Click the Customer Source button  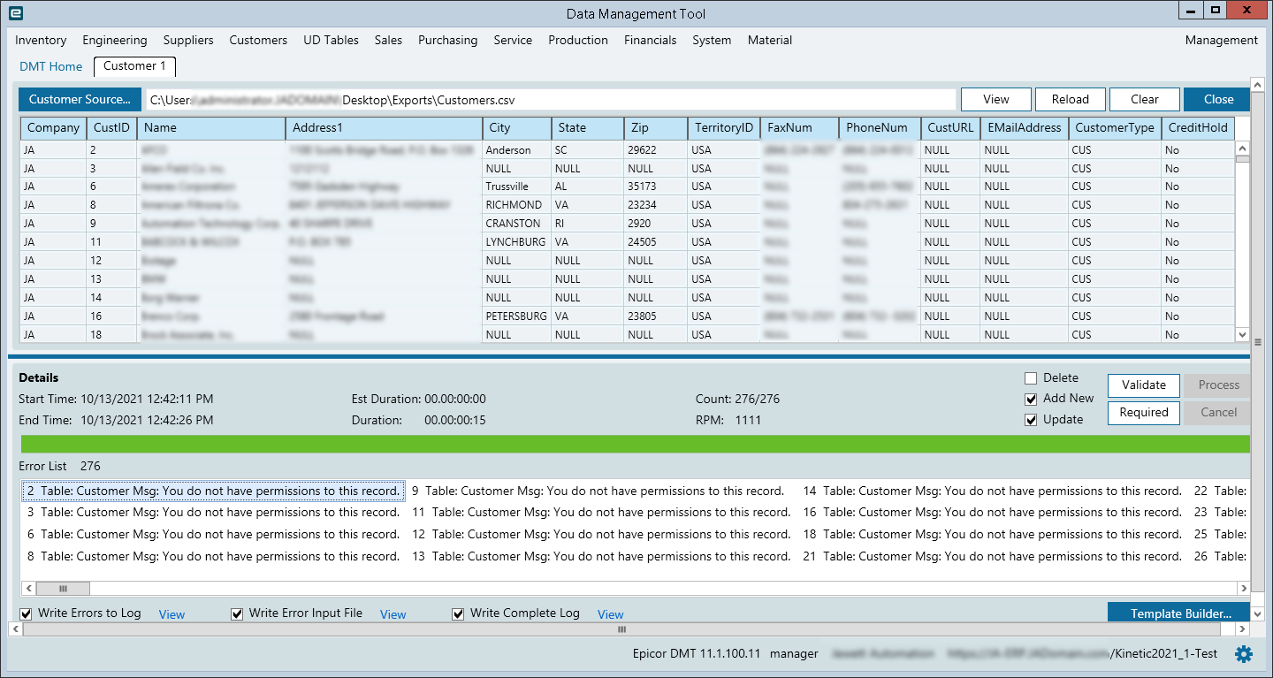coord(80,99)
